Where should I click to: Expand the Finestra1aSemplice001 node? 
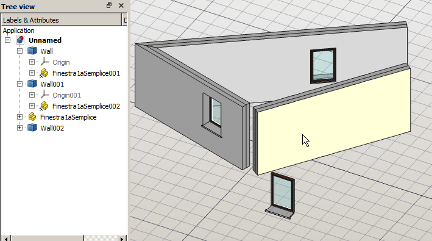pyautogui.click(x=32, y=73)
